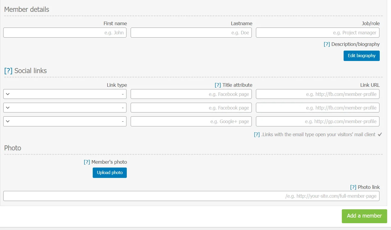
Task: Expand the second Link type dropdown
Action: 65,108
